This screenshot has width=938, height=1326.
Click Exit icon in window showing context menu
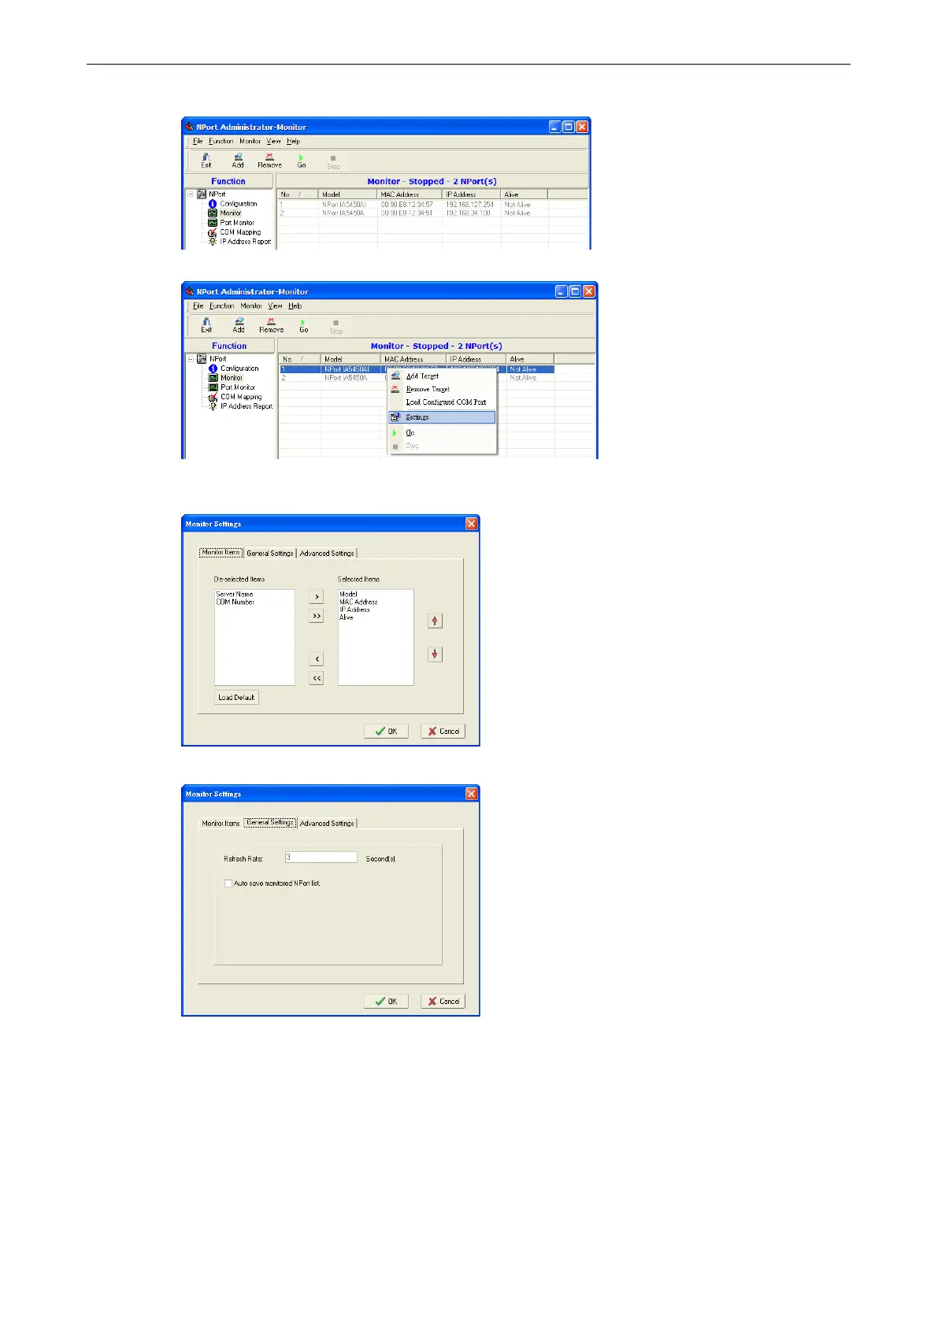206,325
